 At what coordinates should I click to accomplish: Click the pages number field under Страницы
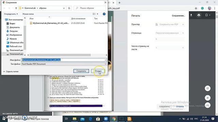[170, 39]
